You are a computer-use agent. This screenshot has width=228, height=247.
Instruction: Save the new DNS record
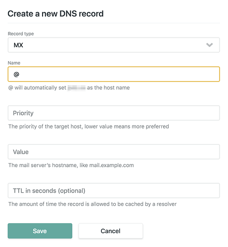(40, 231)
